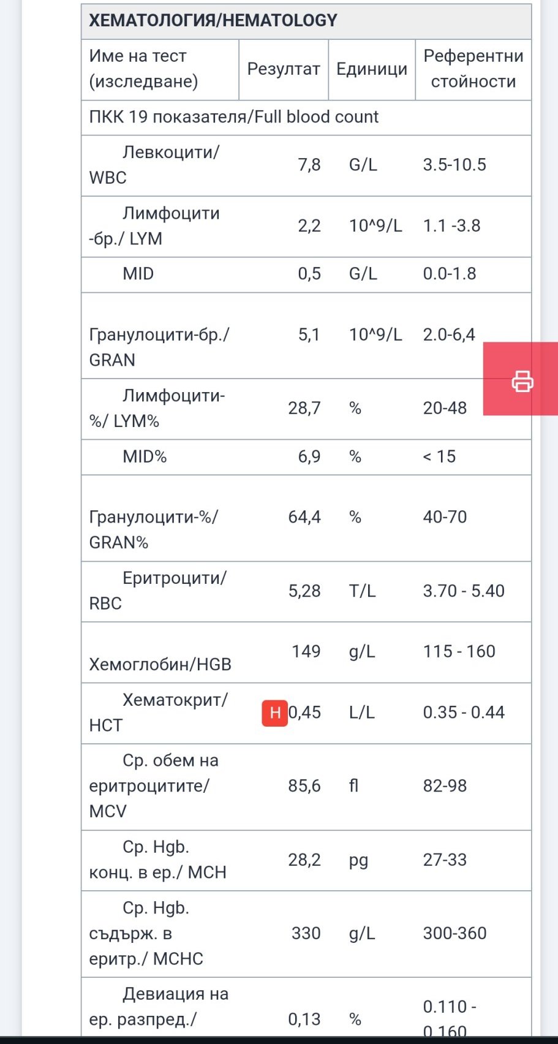This screenshot has width=558, height=1044.
Task: Click the Хемоглобин/HGB test name
Action: pyautogui.click(x=160, y=664)
